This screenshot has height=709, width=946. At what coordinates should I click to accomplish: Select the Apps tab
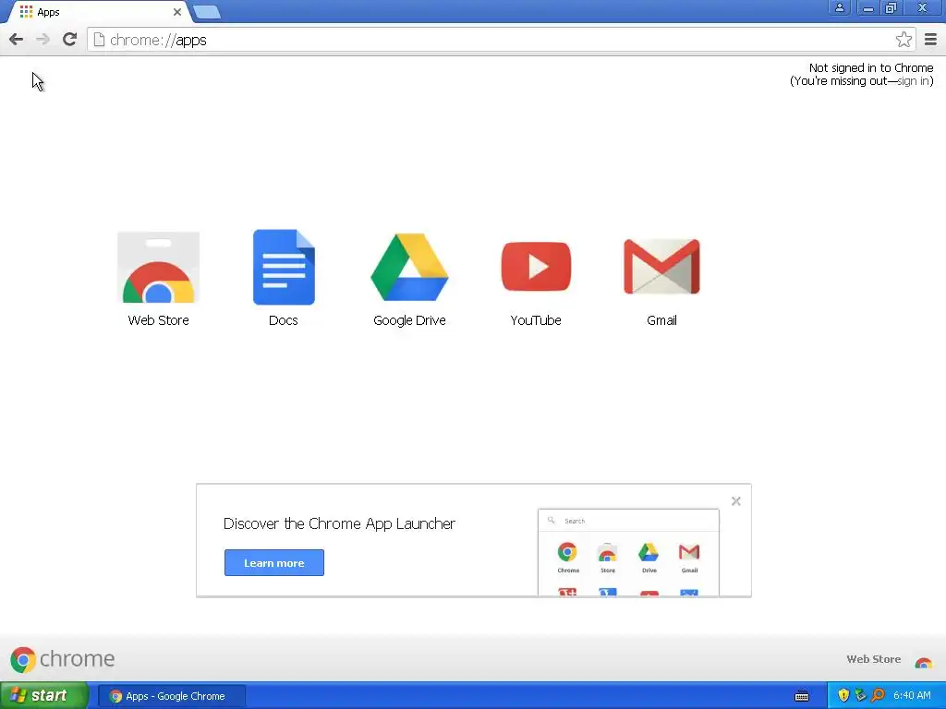100,12
